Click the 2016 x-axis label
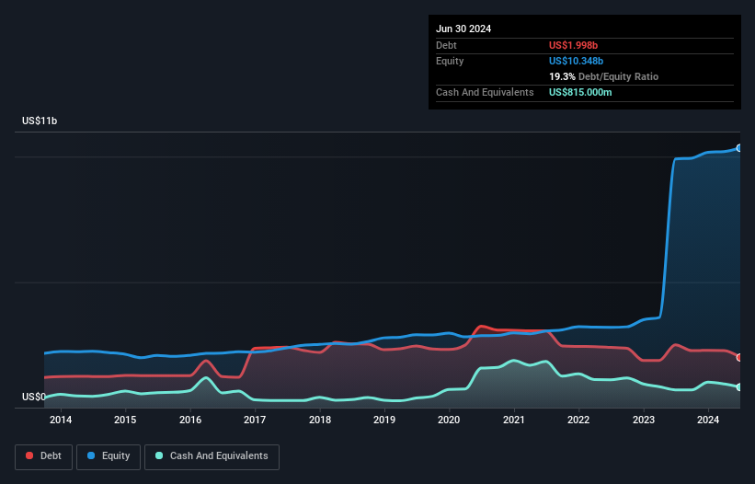755x484 pixels. (190, 420)
